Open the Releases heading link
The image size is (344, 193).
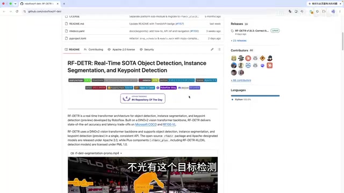click(x=236, y=24)
